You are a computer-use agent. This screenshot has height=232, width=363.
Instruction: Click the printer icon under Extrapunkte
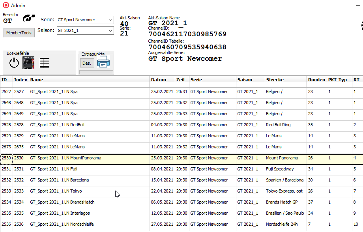click(x=103, y=62)
